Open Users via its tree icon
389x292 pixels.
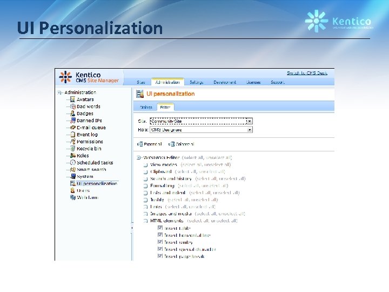tap(72, 190)
